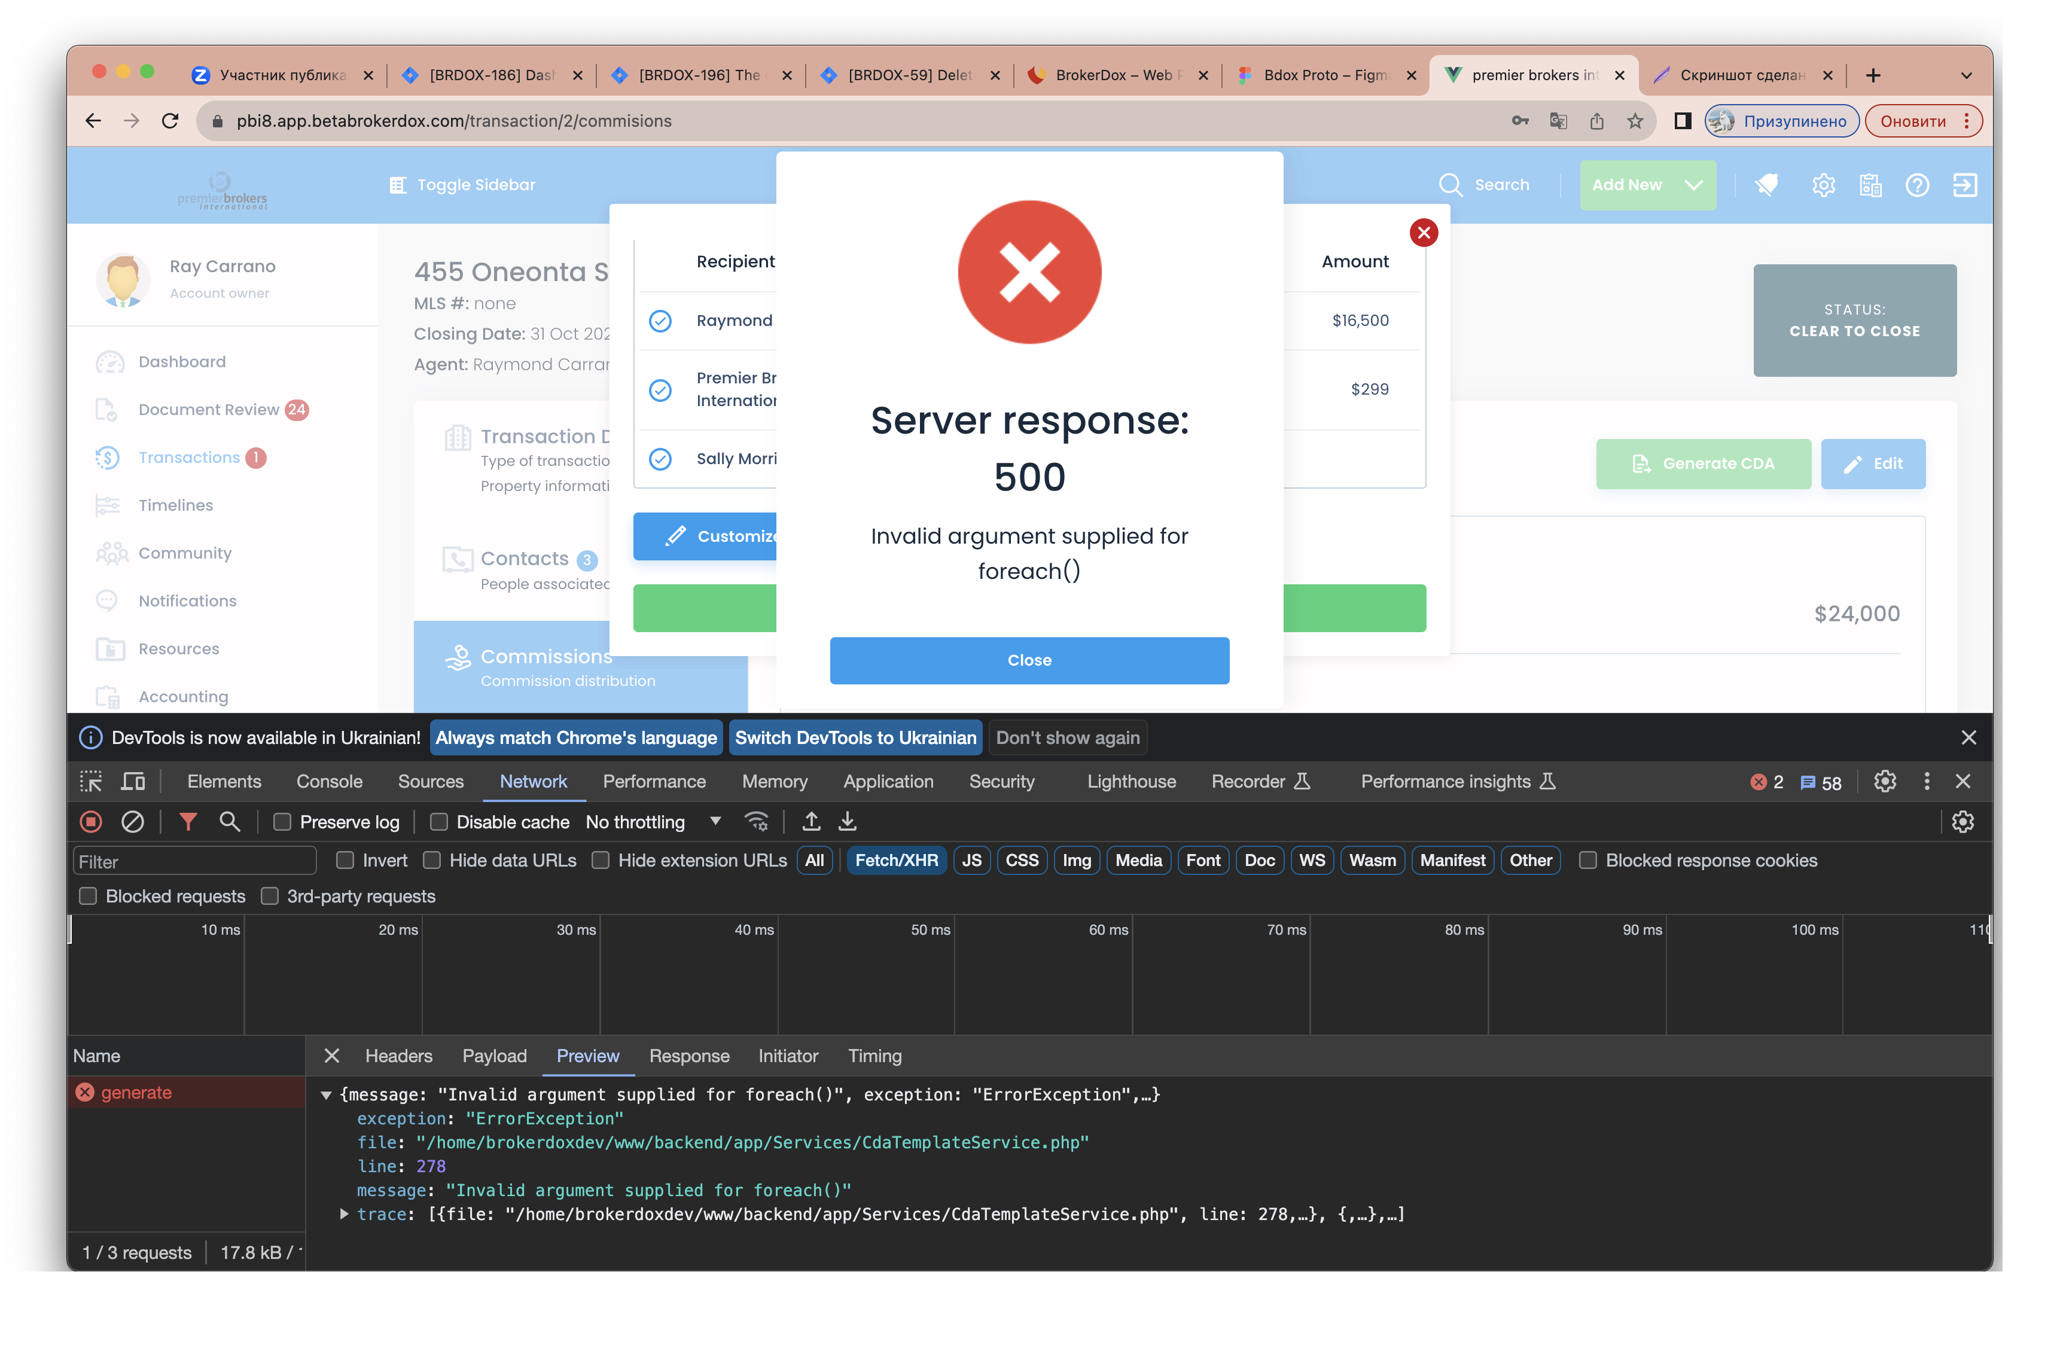This screenshot has height=1360, width=2060.
Task: Focus the network Filter field
Action: point(195,861)
